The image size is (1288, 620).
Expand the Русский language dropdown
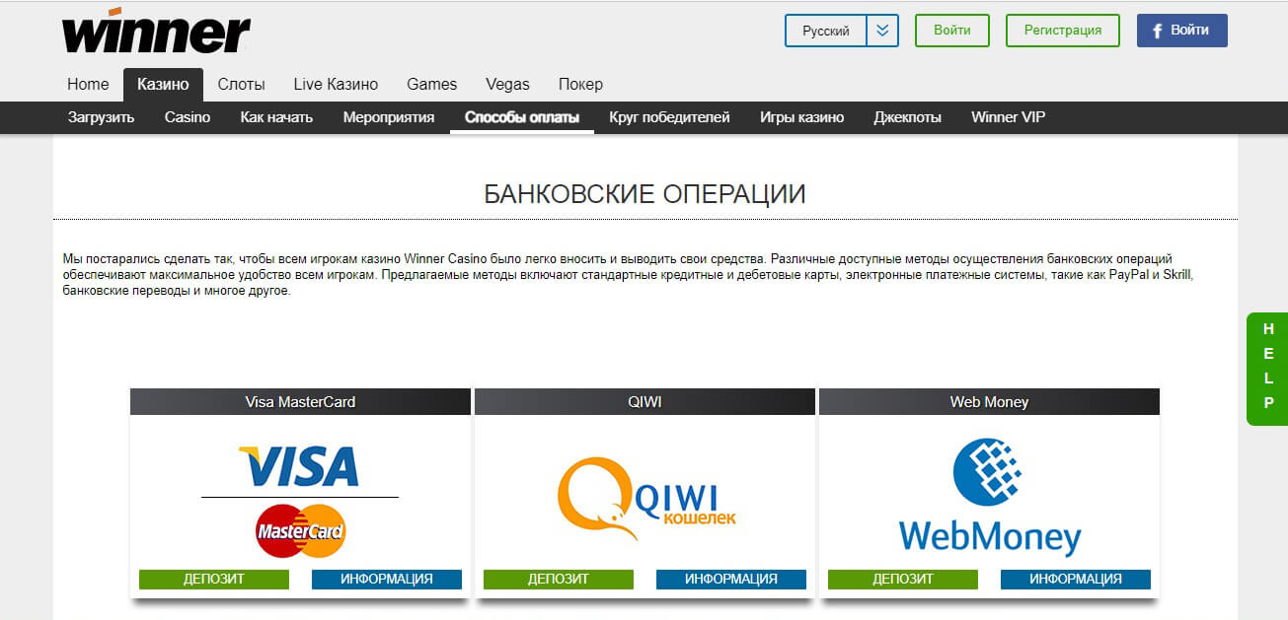click(827, 31)
